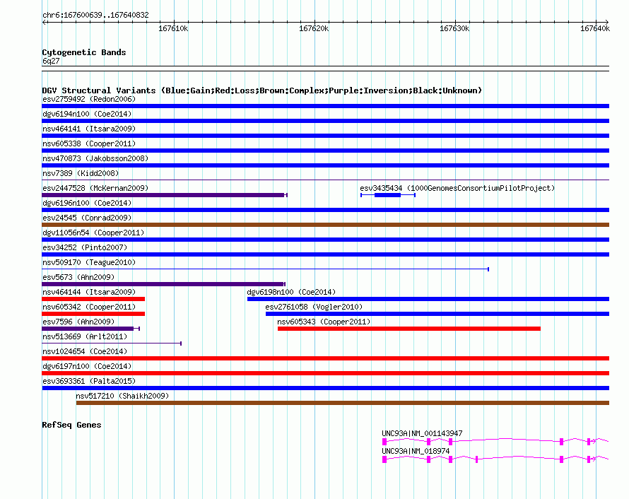
Task: Select the blue dgv6198n100 gain bar
Action: tap(428, 299)
